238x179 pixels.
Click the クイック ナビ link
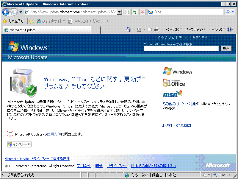[x=166, y=37]
